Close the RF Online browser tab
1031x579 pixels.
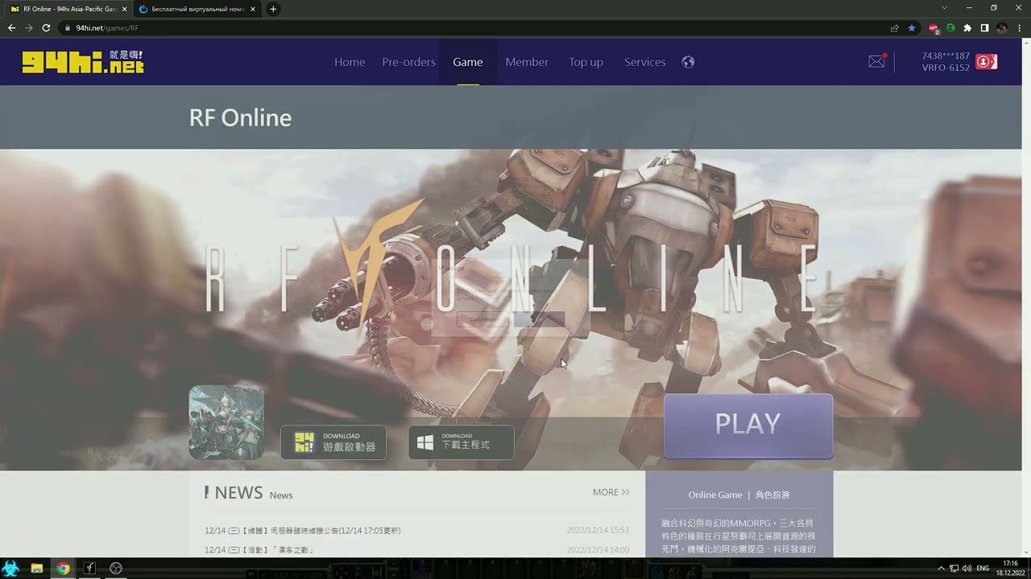tap(124, 9)
